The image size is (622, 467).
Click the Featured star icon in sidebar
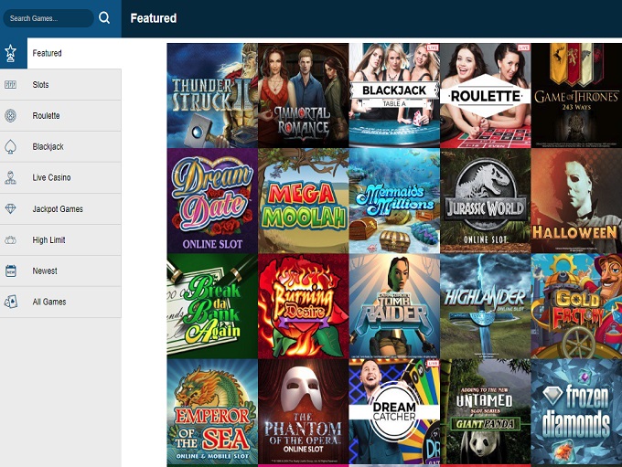10,53
